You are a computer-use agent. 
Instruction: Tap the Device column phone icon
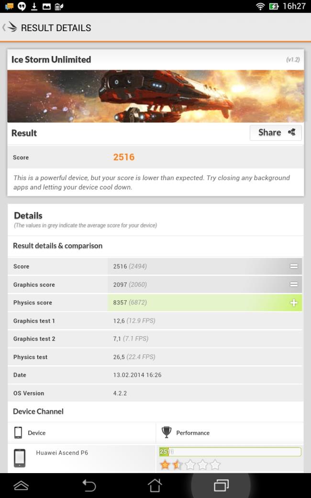18,432
